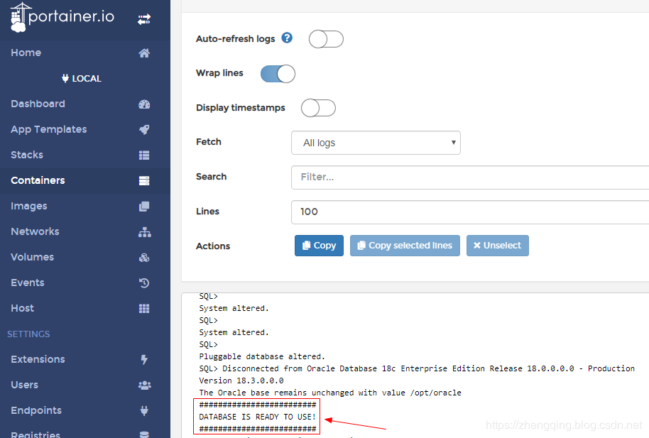Click the blue Copy button

319,246
